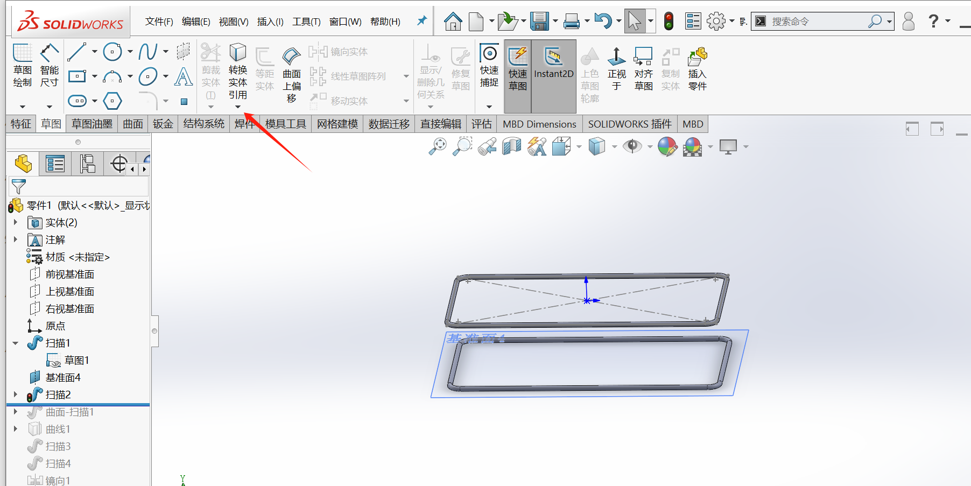Open the 文件(F) menu
Screen dimensions: 971x486
pyautogui.click(x=159, y=22)
